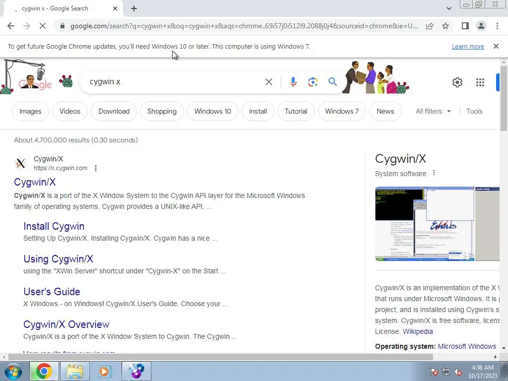Submit search with the magnifier icon
The height and width of the screenshot is (381, 508).
332,82
